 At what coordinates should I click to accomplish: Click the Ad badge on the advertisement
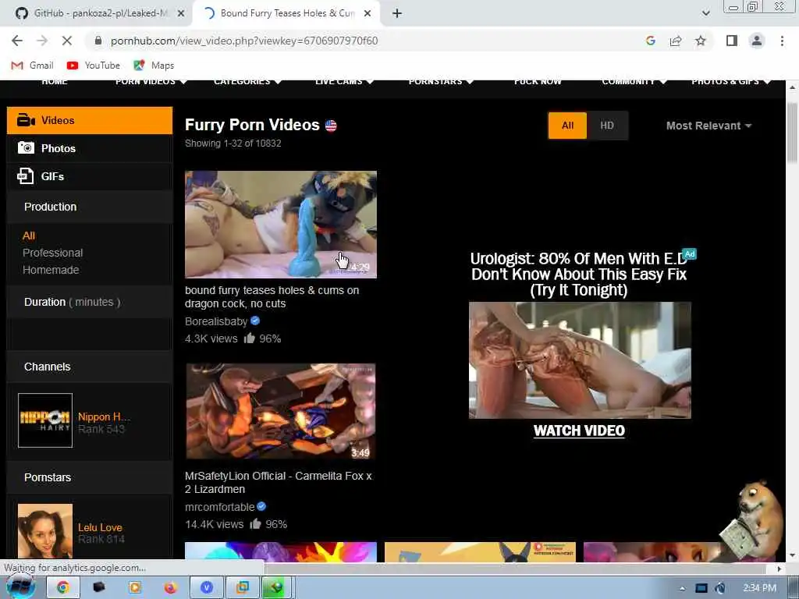(x=690, y=253)
